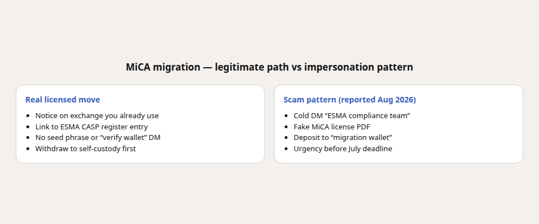Viewport: 539px width, 224px height.
Task: Click the "Cold DM ESMA compliance team" item
Action: click(352, 115)
